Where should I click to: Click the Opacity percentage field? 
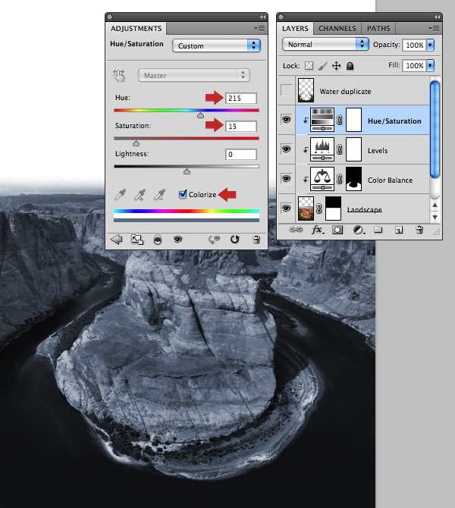(x=414, y=45)
